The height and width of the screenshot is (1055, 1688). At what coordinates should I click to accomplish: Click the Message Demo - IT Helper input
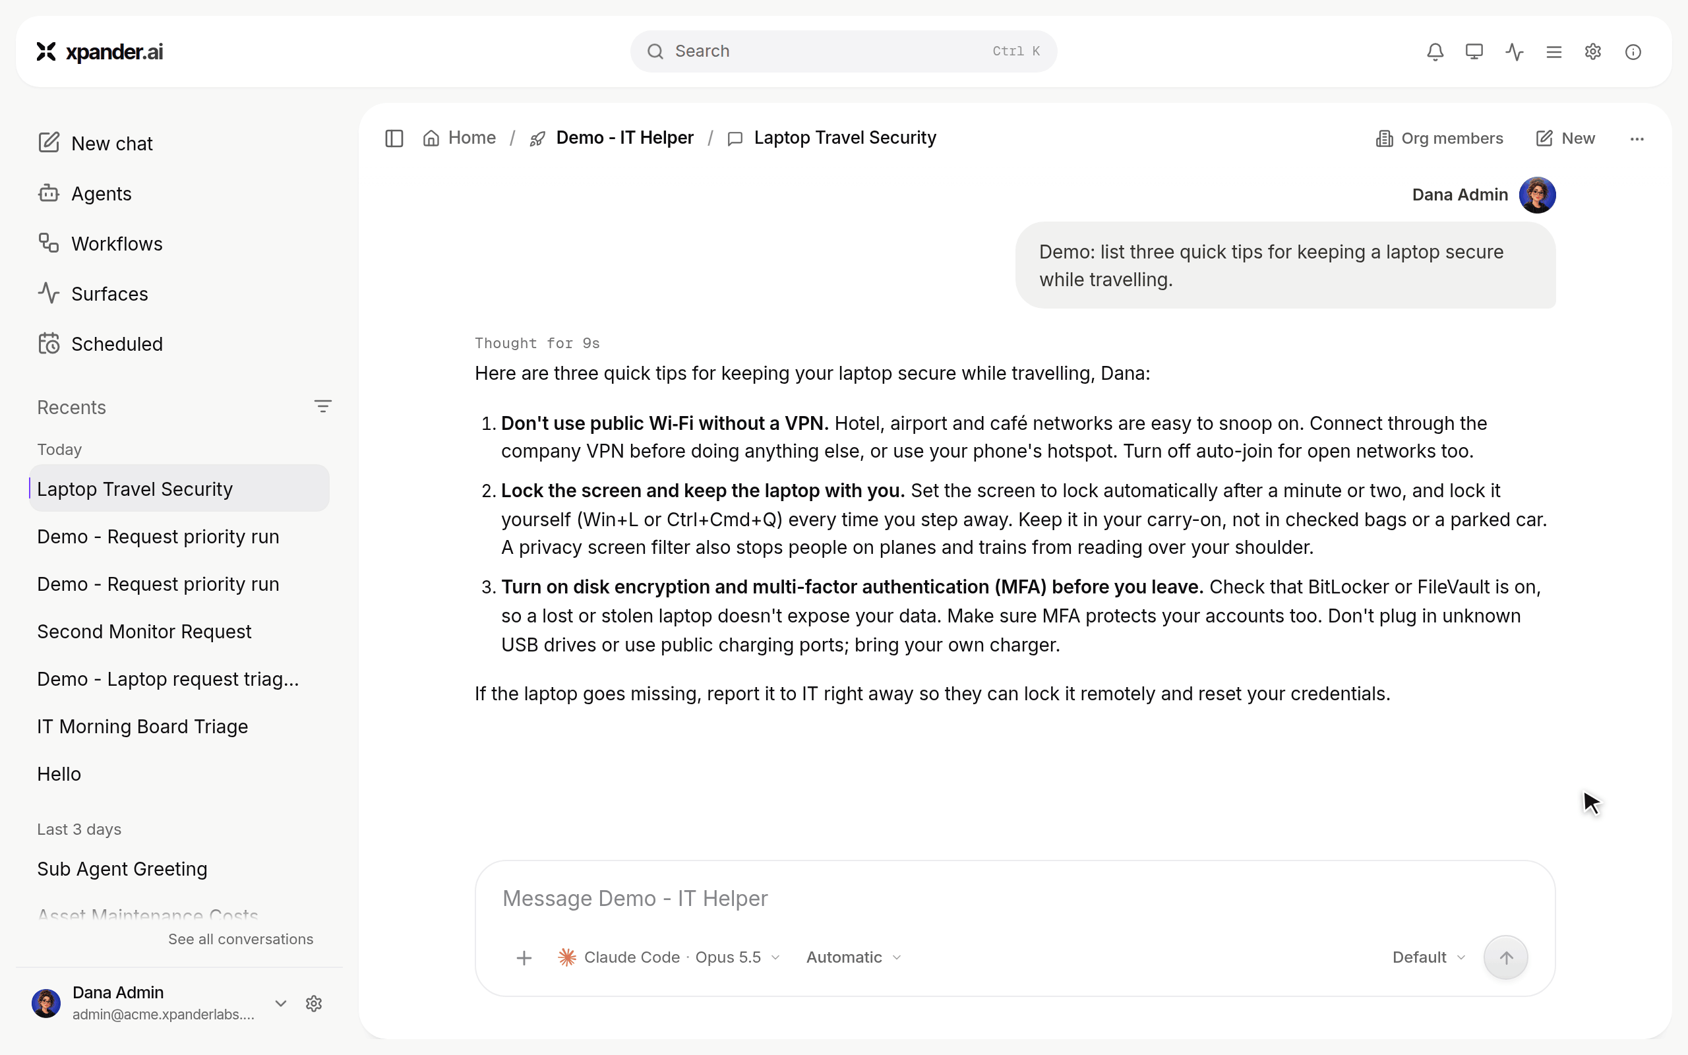[x=1015, y=899]
